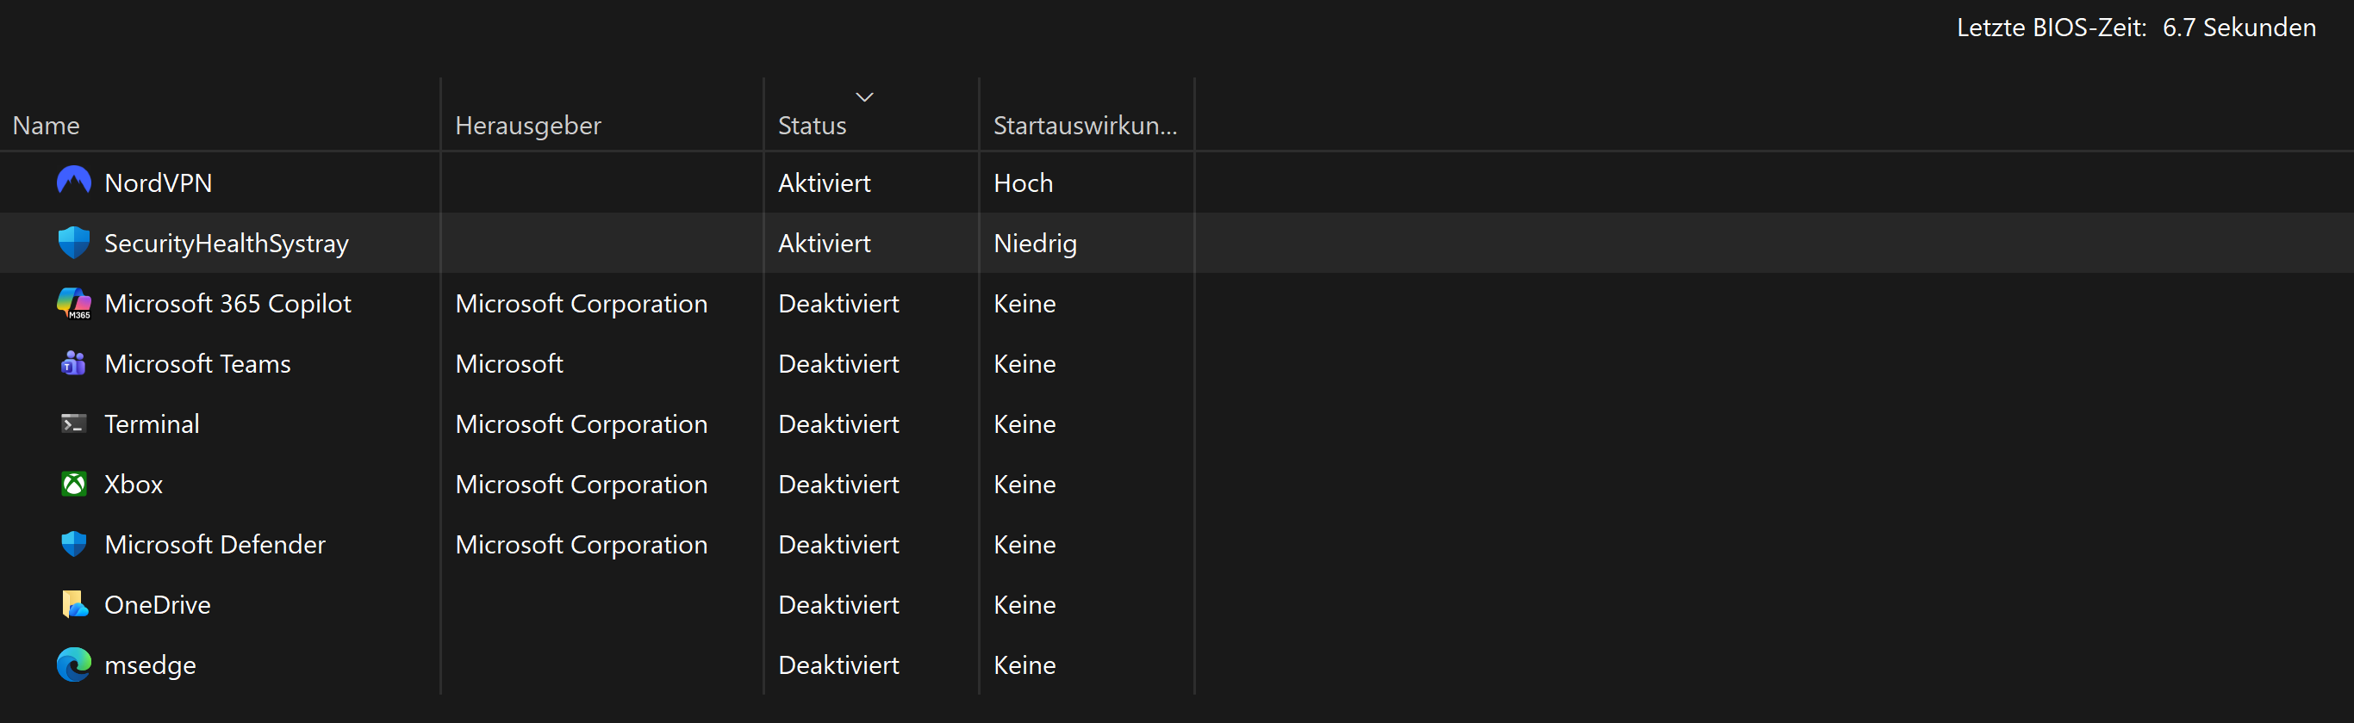
Task: Select the Xbox entry name
Action: [134, 484]
